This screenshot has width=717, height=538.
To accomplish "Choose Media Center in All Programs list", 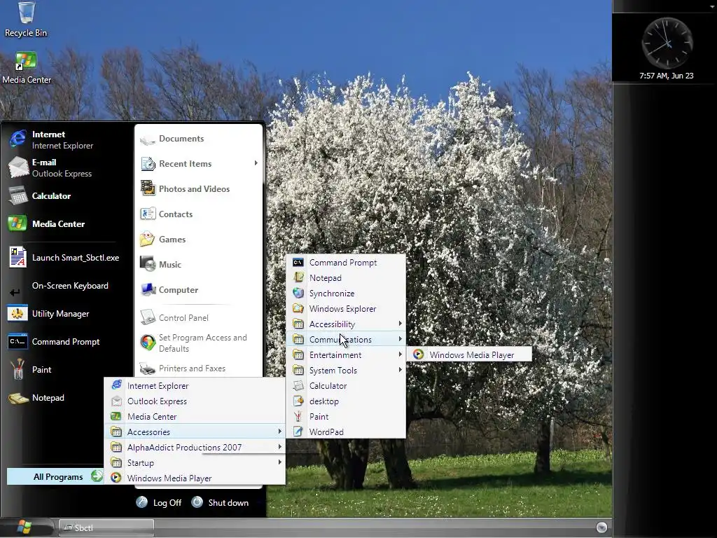I will (195, 416).
